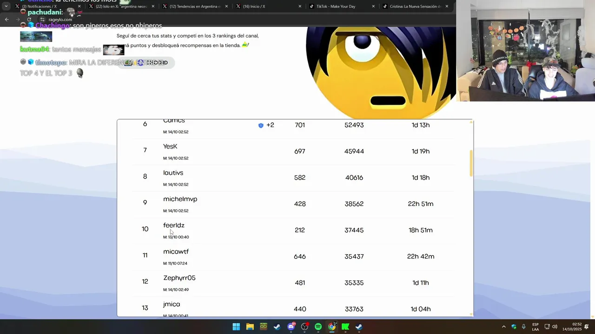Click the scroll-down arrow of rankings table
Viewport: 595px width, 334px height.
[471, 314]
